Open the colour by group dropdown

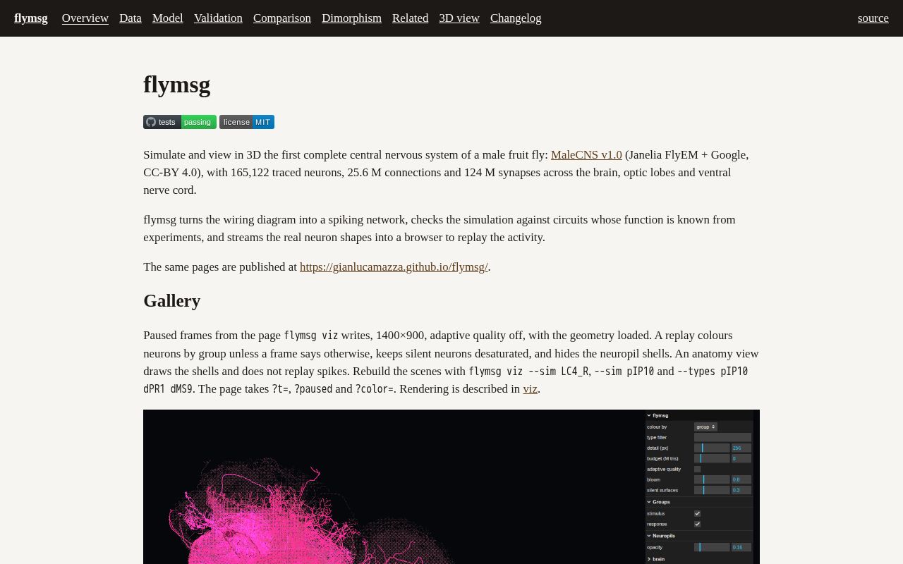(x=705, y=427)
